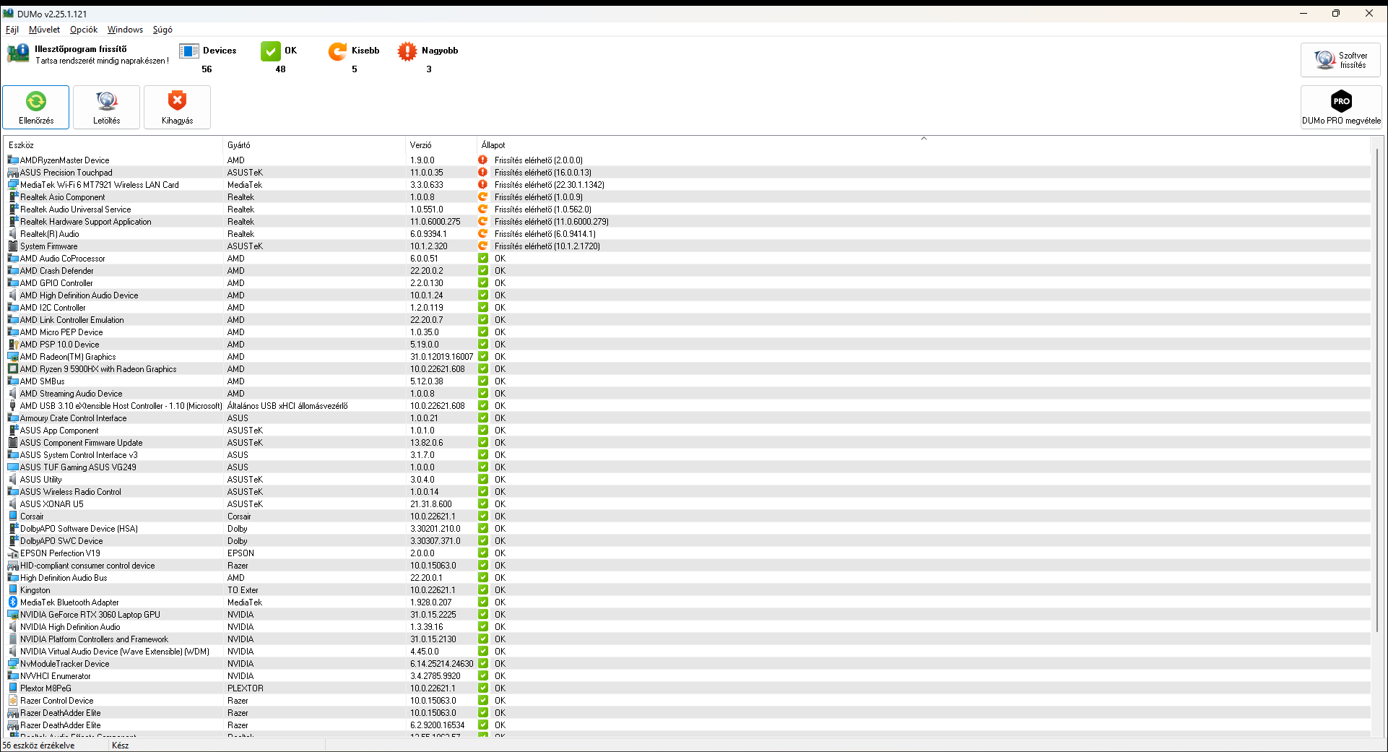This screenshot has width=1388, height=752.
Task: Select Corsair device row
Action: [x=687, y=517]
